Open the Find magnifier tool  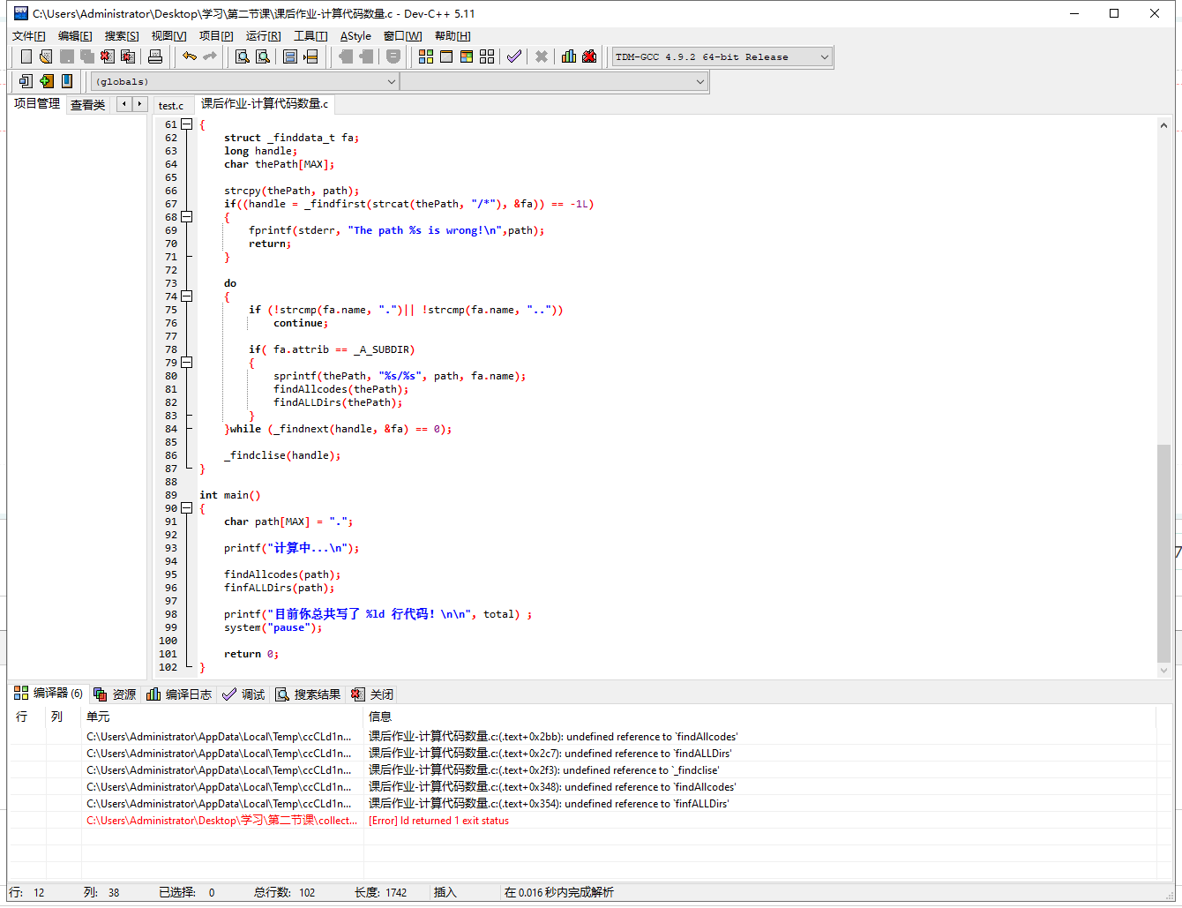(242, 56)
